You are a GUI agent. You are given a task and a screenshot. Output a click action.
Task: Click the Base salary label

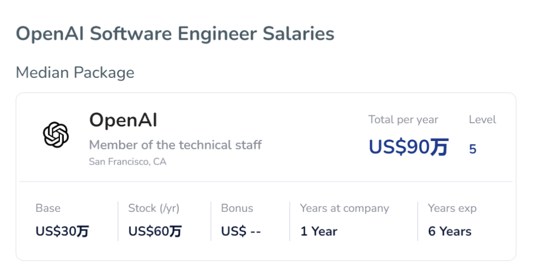click(48, 208)
